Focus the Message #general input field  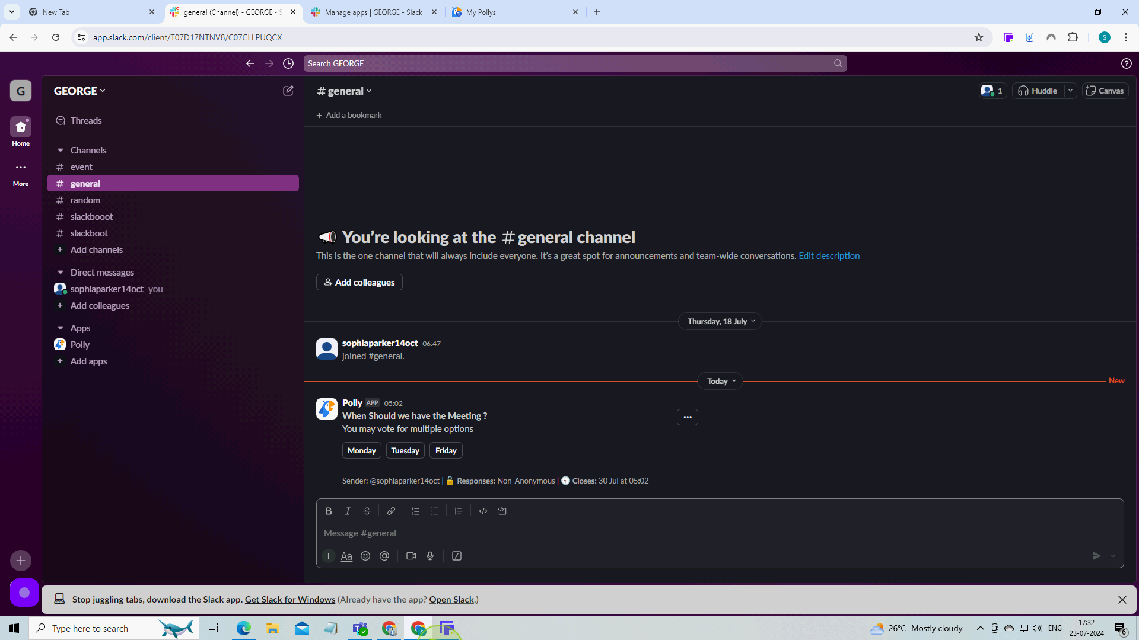[720, 533]
